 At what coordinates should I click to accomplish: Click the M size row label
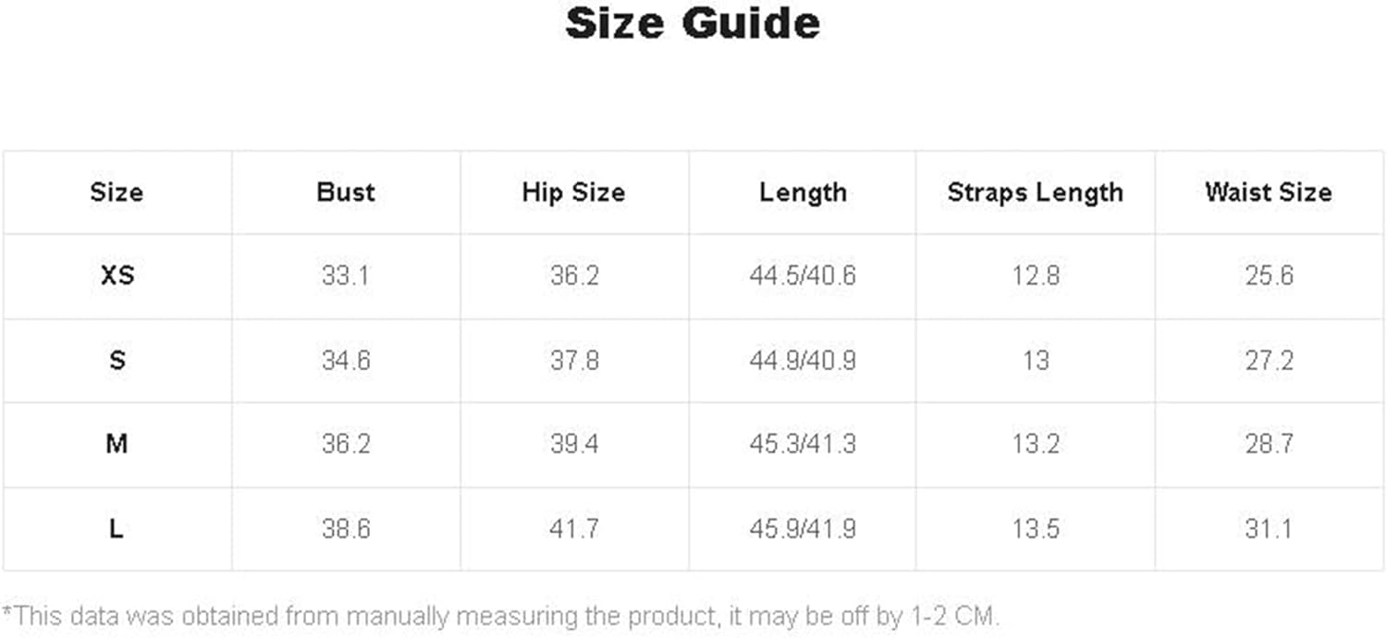[117, 444]
